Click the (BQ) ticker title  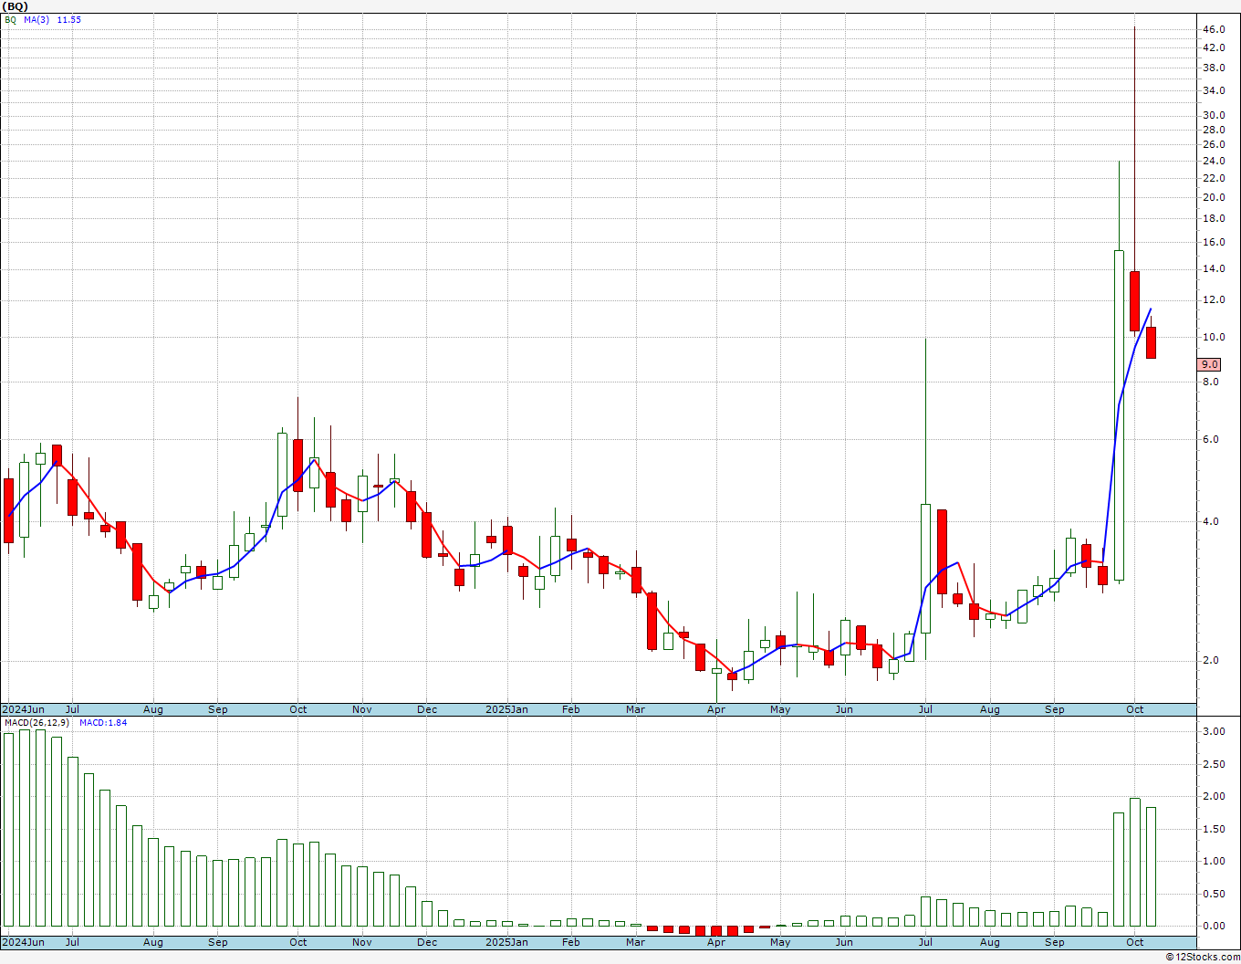click(15, 6)
